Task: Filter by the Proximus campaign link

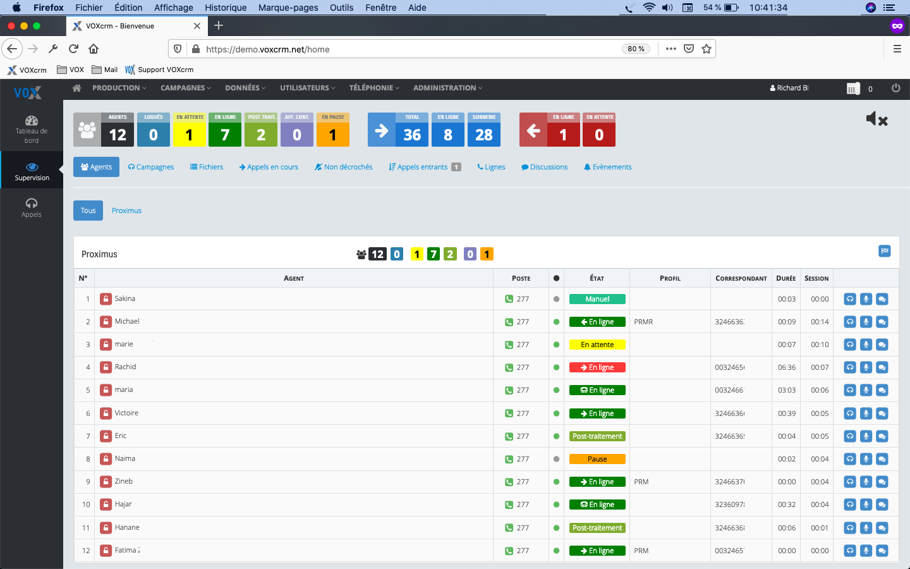Action: [x=126, y=211]
